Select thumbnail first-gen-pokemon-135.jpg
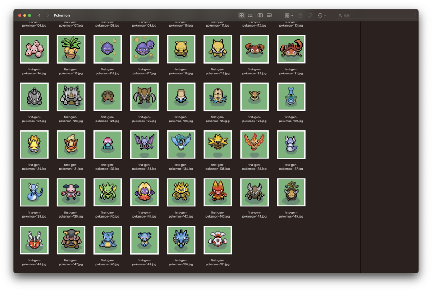 pyautogui.click(x=218, y=144)
